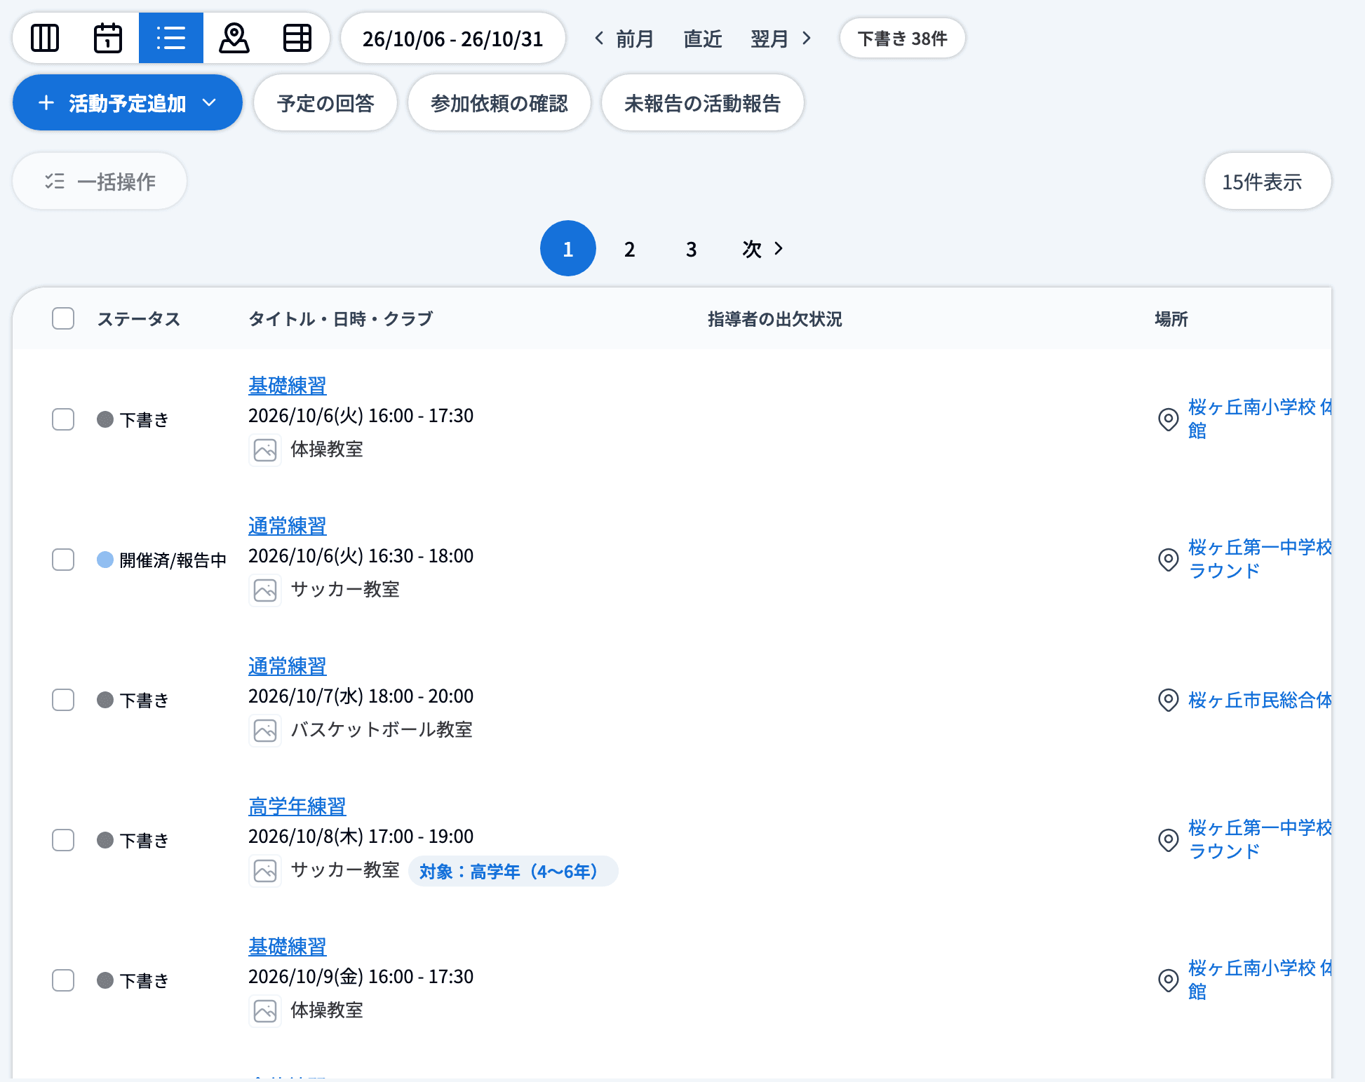This screenshot has height=1082, width=1365.
Task: Check the 開催済/報告中 通常練習 row checkbox
Action: coord(63,560)
